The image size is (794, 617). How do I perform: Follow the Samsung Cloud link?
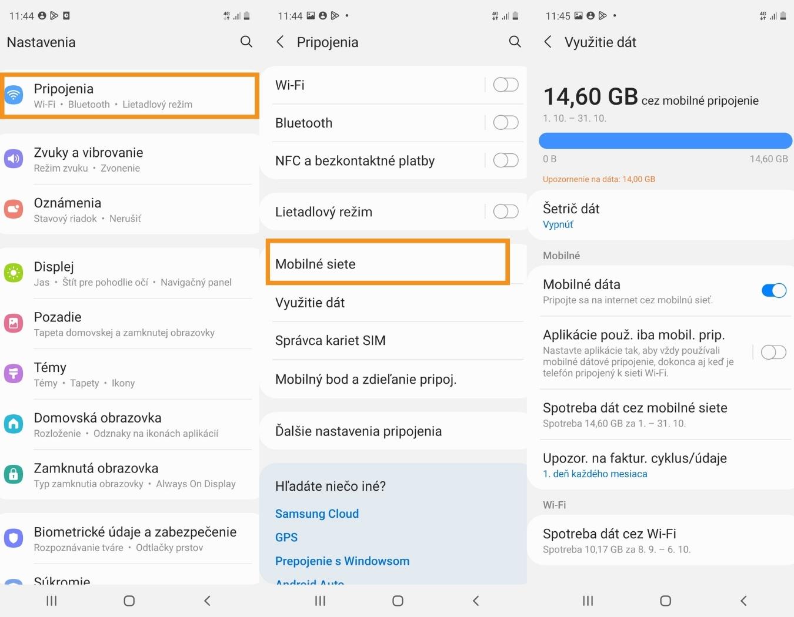click(317, 514)
